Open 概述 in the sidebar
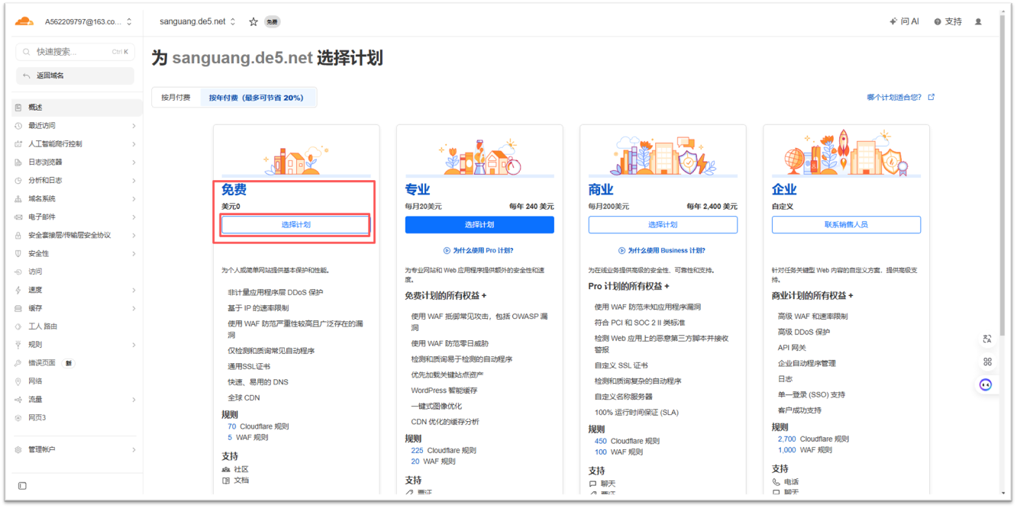 75,108
